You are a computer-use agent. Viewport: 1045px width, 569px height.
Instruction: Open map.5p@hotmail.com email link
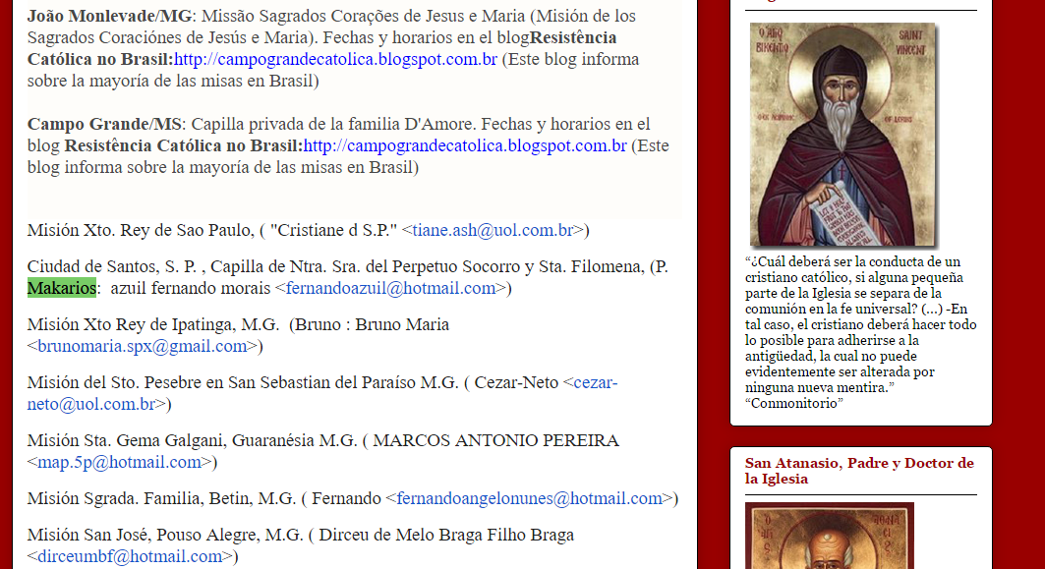[x=119, y=463]
